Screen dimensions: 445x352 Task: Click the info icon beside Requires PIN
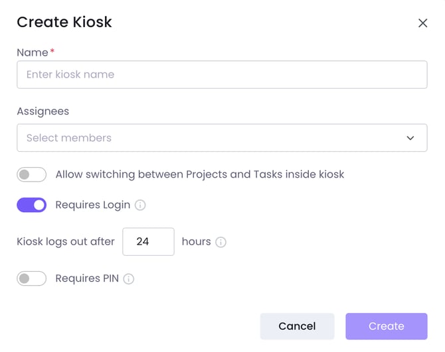tap(129, 279)
